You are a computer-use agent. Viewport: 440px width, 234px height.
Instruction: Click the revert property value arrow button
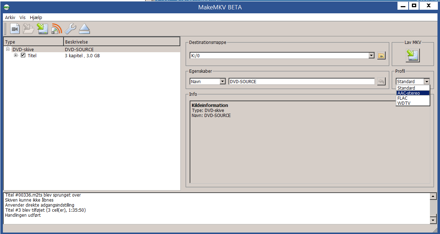(381, 81)
